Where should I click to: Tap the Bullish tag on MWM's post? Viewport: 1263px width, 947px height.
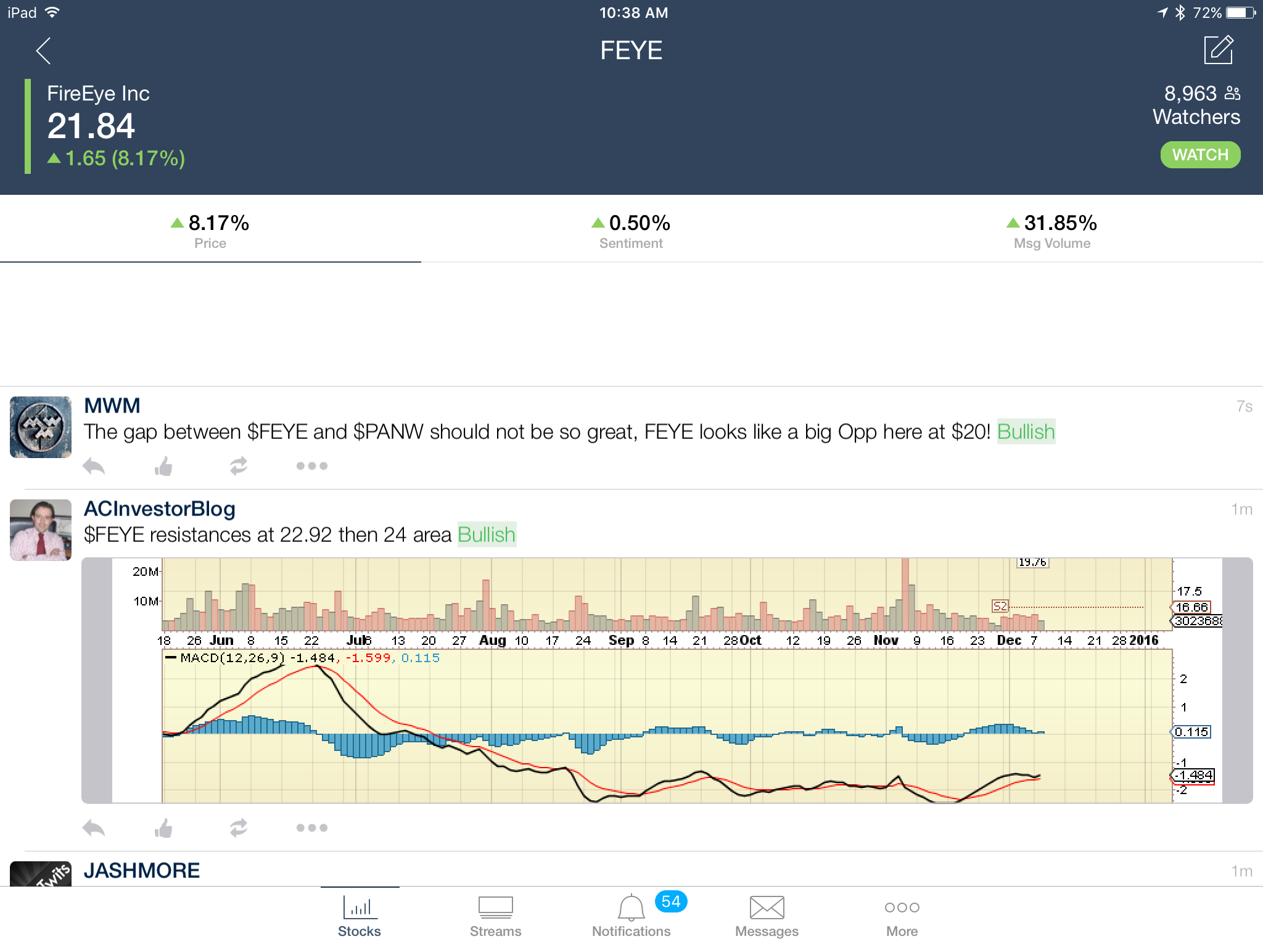(x=1026, y=432)
